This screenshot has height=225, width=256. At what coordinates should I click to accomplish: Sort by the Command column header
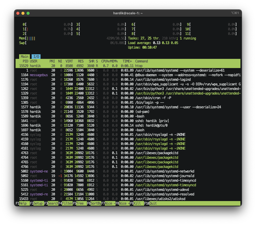point(142,61)
